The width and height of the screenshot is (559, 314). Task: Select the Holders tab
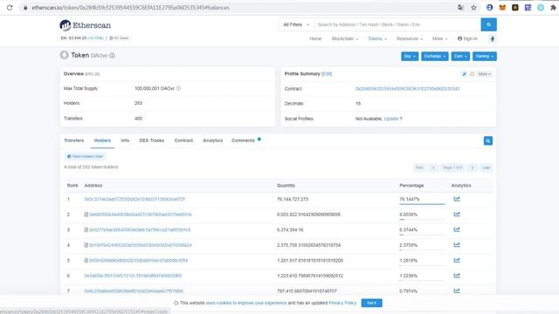(x=102, y=140)
